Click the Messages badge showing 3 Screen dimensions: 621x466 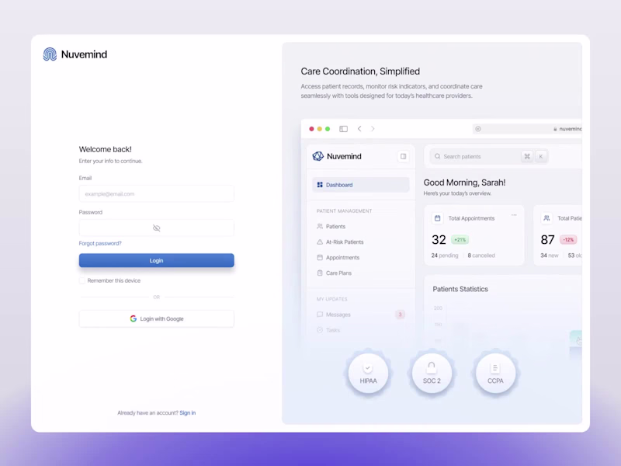point(400,315)
